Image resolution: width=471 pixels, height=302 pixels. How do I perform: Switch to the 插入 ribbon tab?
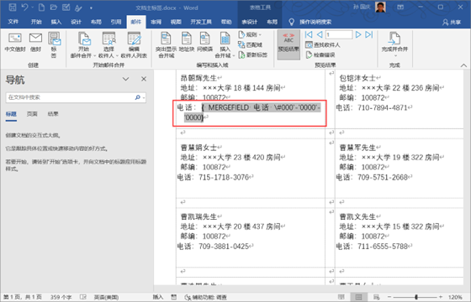point(56,22)
